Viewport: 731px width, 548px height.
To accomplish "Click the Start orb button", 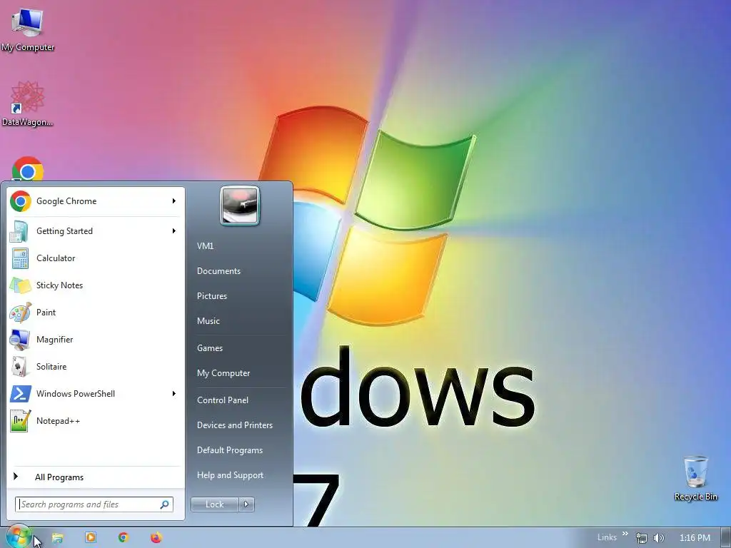I will tap(19, 537).
